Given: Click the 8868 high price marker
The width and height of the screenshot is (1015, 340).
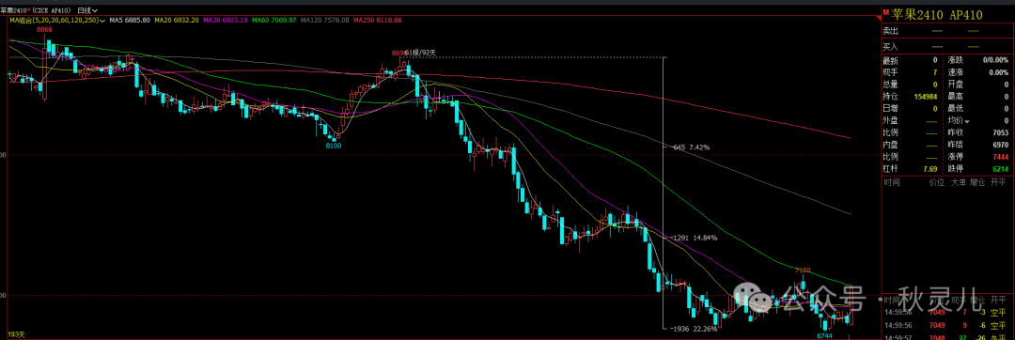Looking at the screenshot, I should click(45, 30).
